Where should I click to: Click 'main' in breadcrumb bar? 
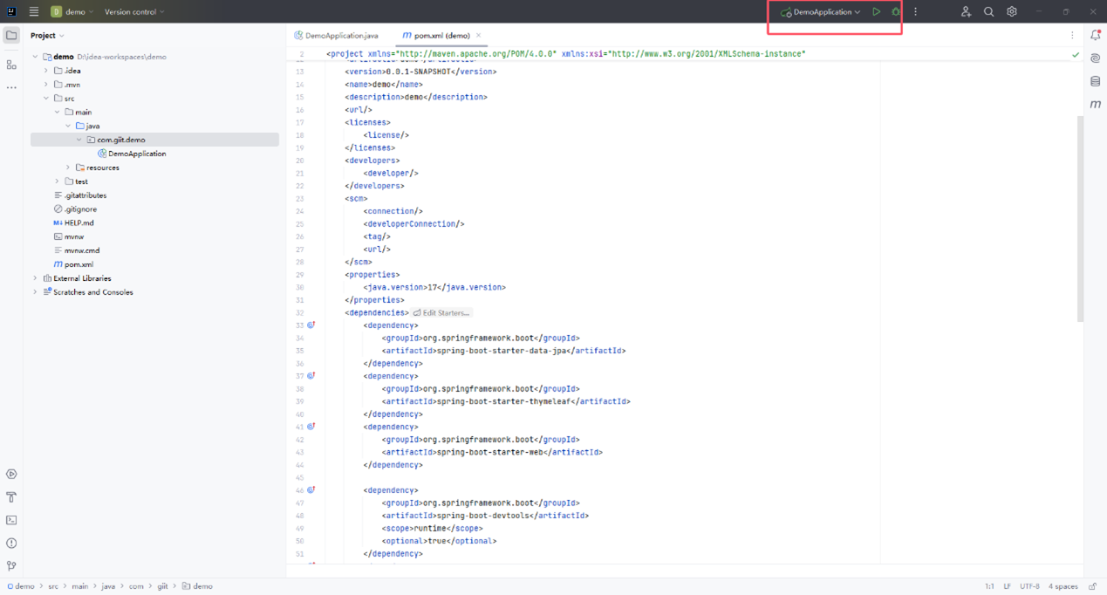pyautogui.click(x=80, y=586)
